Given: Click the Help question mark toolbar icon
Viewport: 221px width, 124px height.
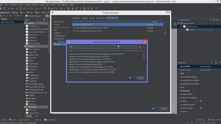Looking at the screenshot, I should pyautogui.click(x=96, y=9).
